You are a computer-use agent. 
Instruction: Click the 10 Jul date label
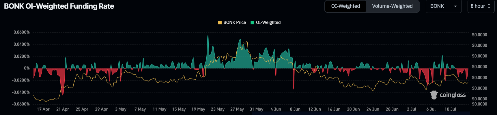click(x=450, y=109)
